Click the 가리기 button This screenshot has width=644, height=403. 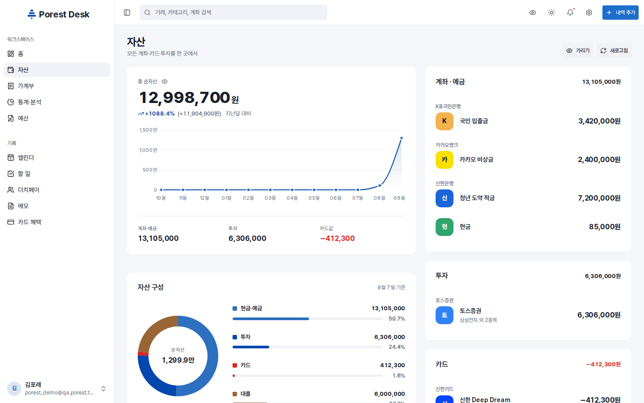click(x=578, y=51)
